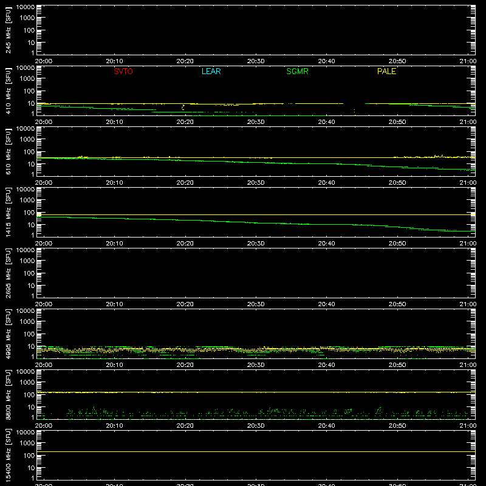
Task: Click the yellow trace in the 8800 MHz panel
Action: click(x=256, y=392)
